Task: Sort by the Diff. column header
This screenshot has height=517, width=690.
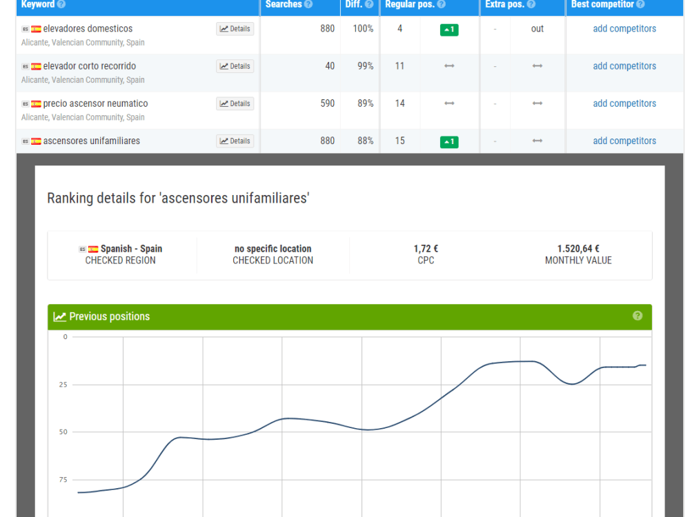Action: coord(354,4)
